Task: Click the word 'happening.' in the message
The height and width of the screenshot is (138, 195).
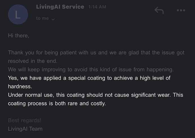Action: click(x=160, y=70)
